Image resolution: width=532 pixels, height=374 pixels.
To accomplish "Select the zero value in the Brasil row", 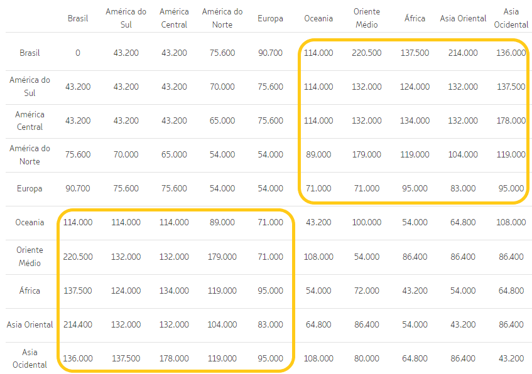I will [x=78, y=53].
